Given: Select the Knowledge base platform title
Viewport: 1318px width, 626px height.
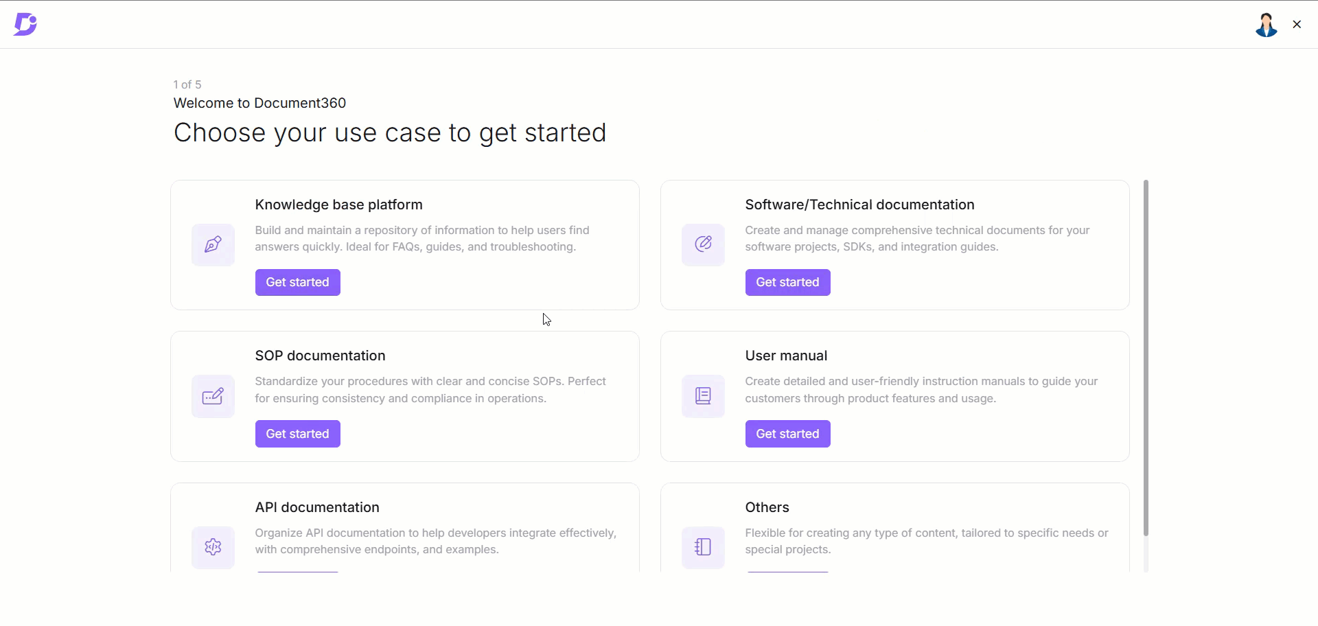Looking at the screenshot, I should point(339,205).
